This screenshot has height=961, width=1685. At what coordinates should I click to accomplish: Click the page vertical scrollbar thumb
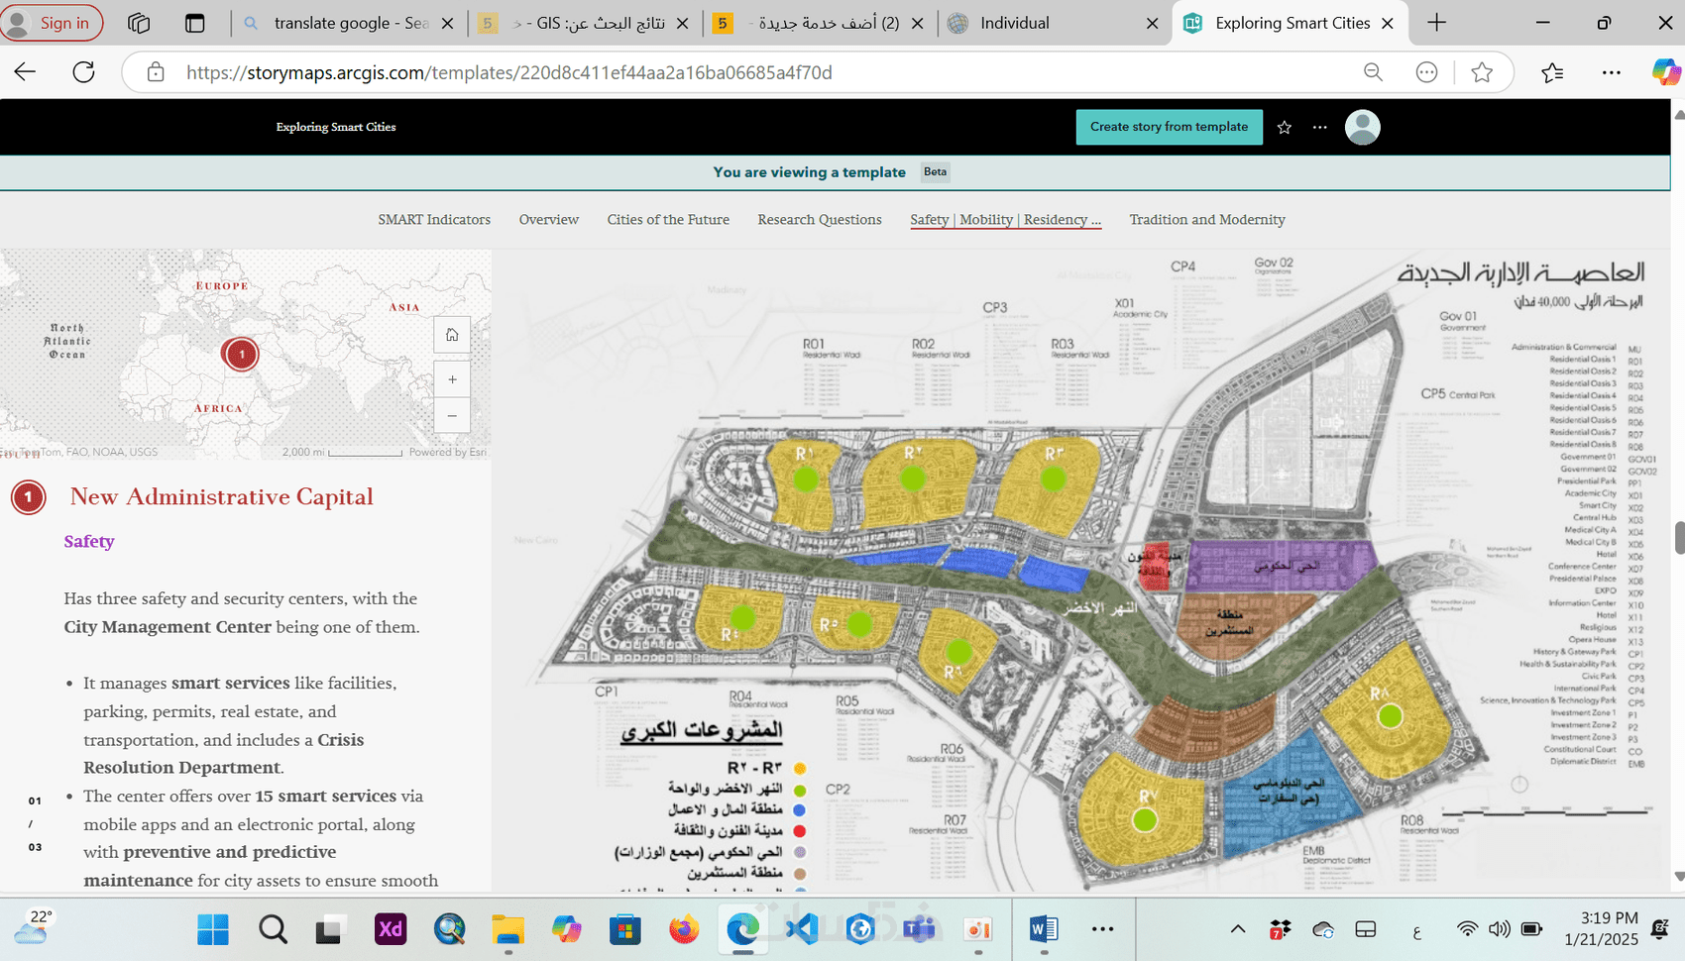(x=1679, y=537)
